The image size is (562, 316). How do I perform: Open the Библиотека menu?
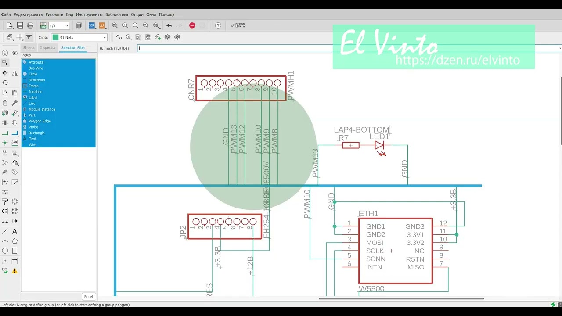pos(117,14)
